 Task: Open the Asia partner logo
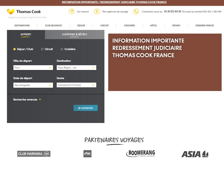tap(195, 154)
